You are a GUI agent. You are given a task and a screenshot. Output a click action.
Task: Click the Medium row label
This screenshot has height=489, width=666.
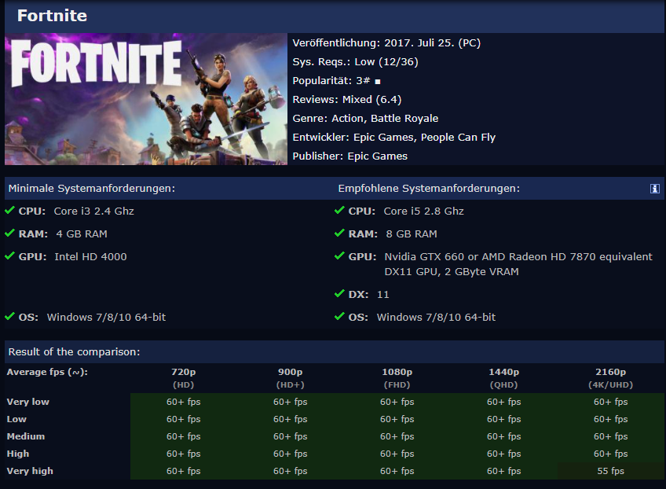tap(25, 436)
